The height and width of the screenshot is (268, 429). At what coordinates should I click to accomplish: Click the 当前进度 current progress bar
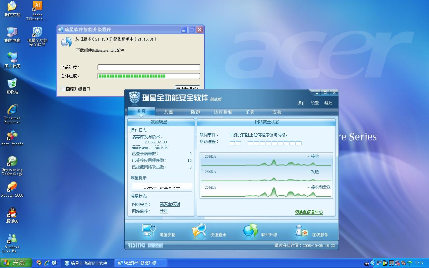tap(149, 67)
